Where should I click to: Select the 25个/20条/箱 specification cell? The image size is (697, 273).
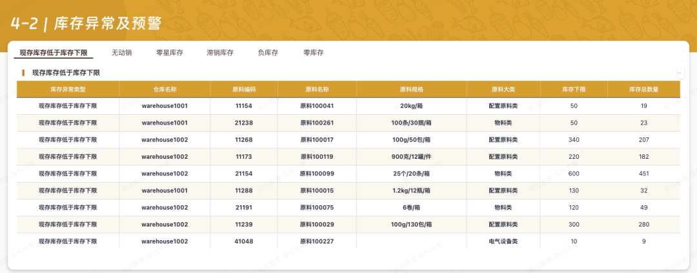click(412, 174)
